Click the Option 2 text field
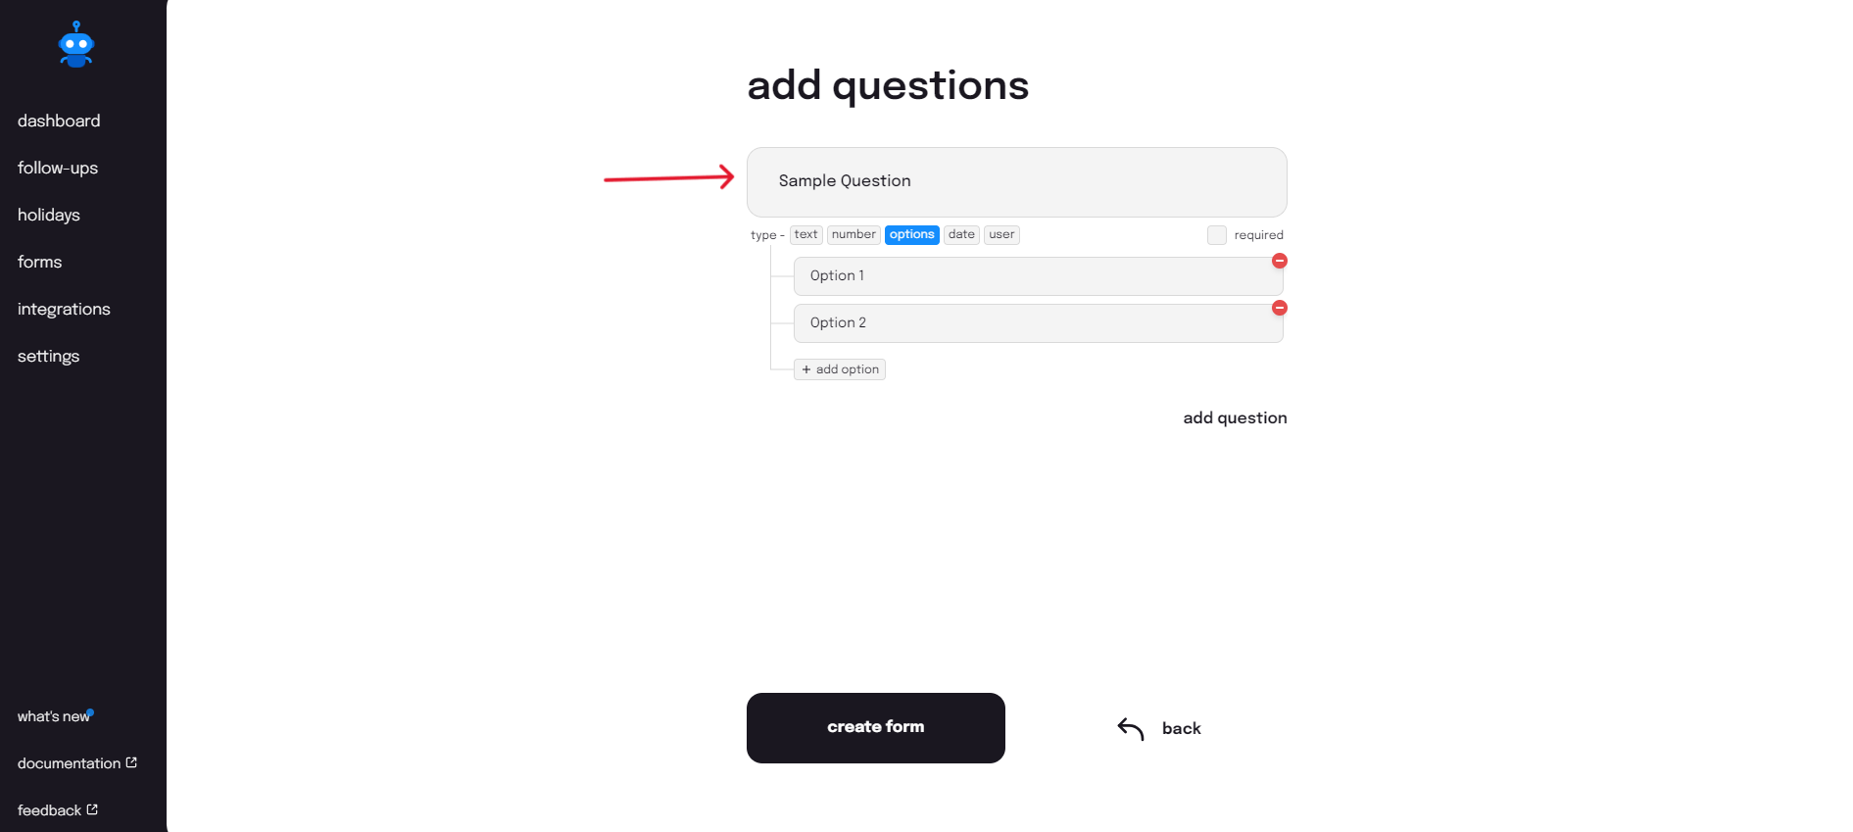 pos(1037,323)
